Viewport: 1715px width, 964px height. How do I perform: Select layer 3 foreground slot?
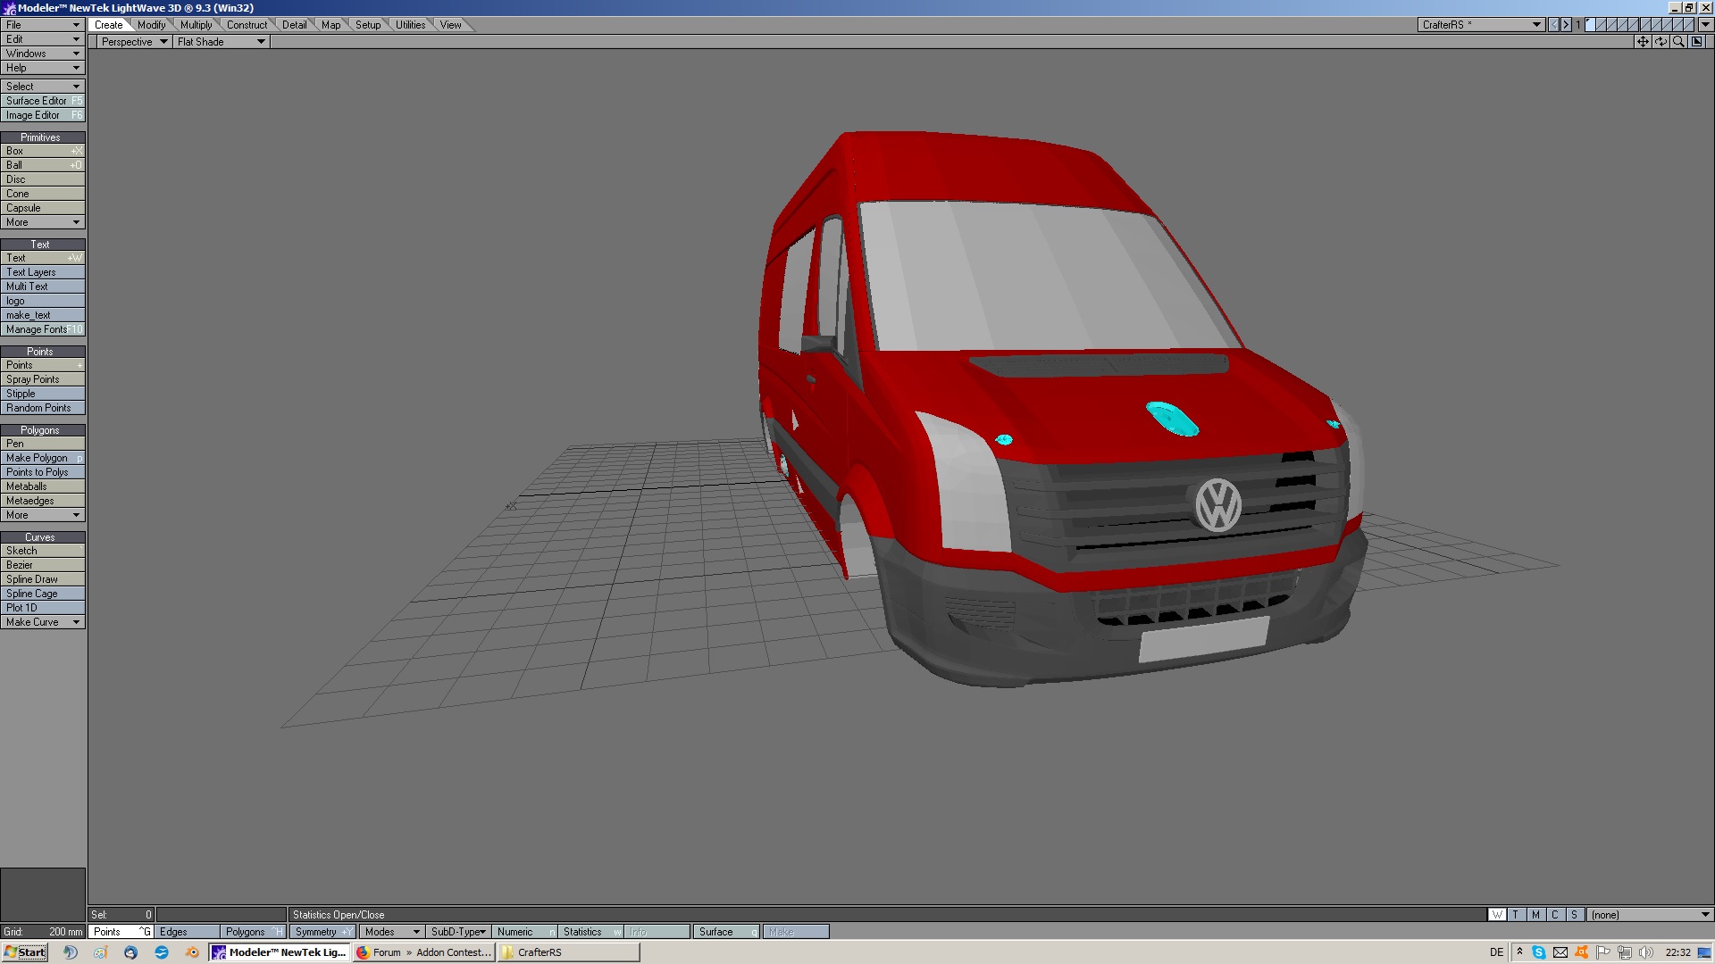1613,25
